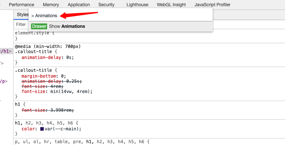Switch to the Memory tab
Image resolution: width=285 pixels, height=145 pixels.
(51, 5)
